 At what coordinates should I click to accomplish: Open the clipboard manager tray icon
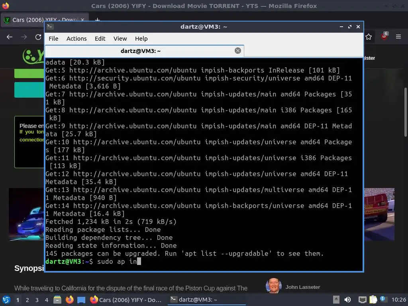[373, 300]
